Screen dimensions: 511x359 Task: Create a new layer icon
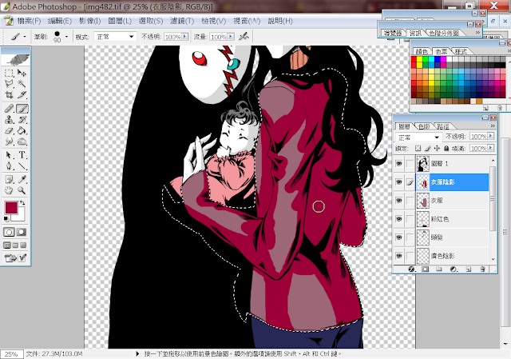coord(469,269)
